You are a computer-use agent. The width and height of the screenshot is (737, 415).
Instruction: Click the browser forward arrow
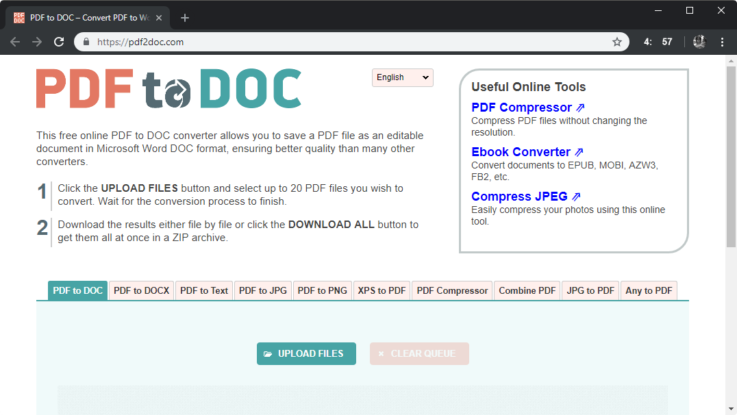pyautogui.click(x=37, y=42)
